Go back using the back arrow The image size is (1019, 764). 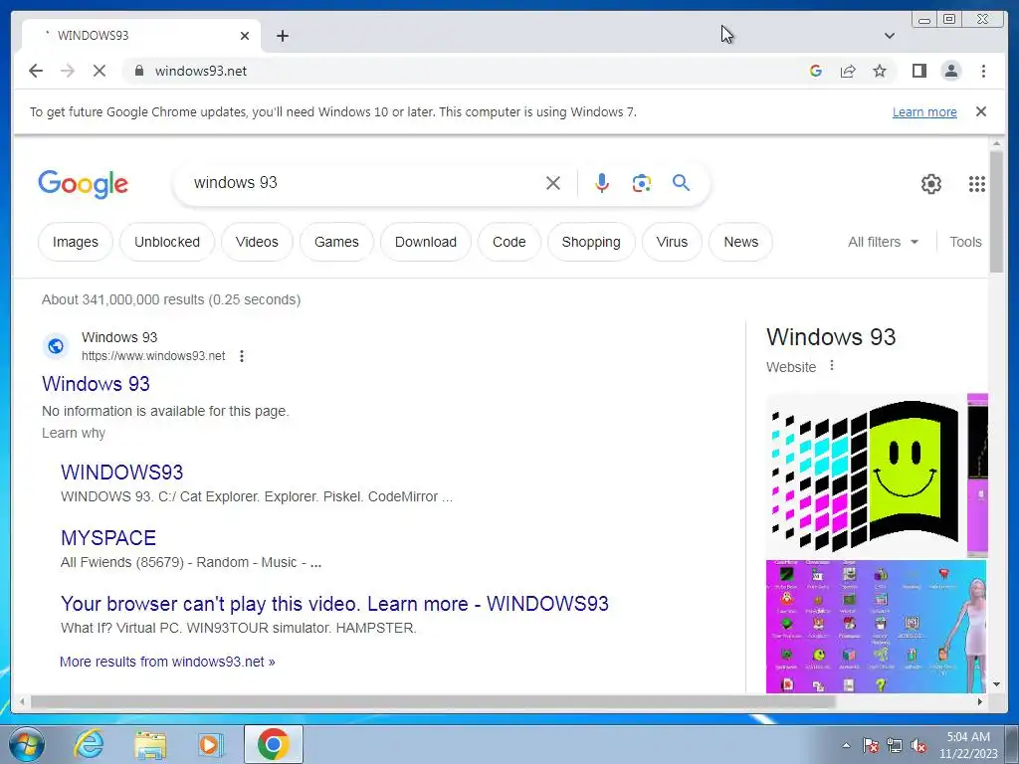click(36, 71)
